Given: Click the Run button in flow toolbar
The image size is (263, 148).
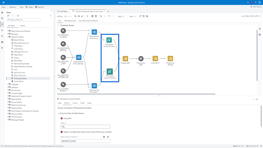Looking at the screenshot, I should [x=60, y=16].
